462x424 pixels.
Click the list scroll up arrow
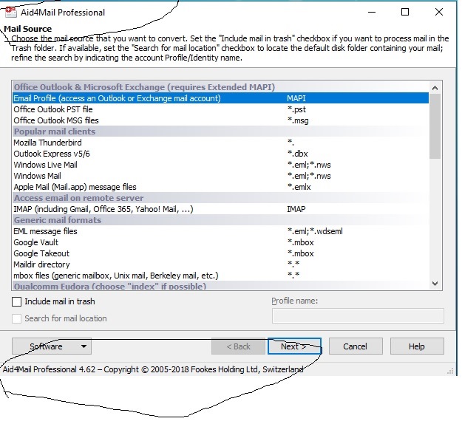(435, 88)
